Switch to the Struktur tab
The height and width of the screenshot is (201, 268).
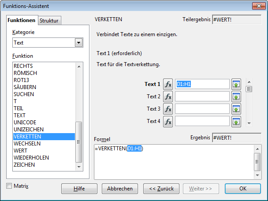pyautogui.click(x=49, y=20)
